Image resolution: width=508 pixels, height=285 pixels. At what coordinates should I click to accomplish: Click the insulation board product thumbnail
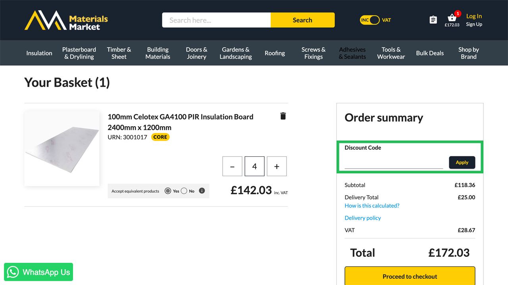point(62,148)
